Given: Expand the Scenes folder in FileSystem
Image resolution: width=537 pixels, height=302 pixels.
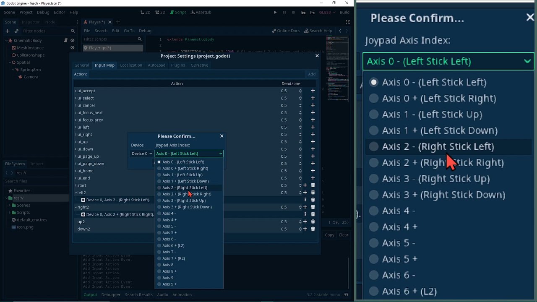Looking at the screenshot, I should coord(10,205).
